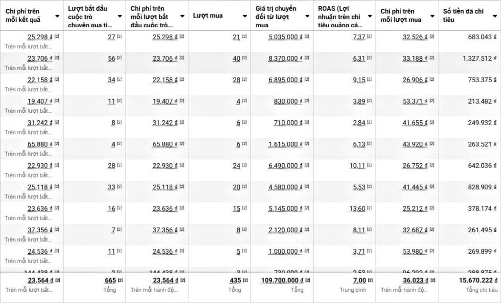Click the "Lượt mua" column header label
Image resolution: width=501 pixels, height=304 pixels.
(208, 16)
